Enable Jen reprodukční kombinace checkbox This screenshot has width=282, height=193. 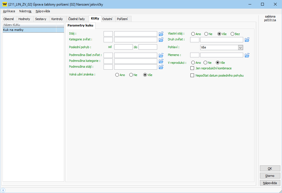click(192, 68)
